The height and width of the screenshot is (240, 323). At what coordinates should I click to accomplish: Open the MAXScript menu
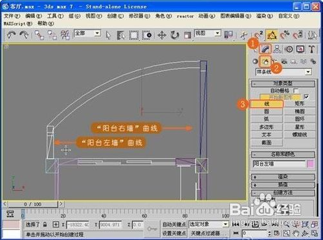[x=18, y=23]
